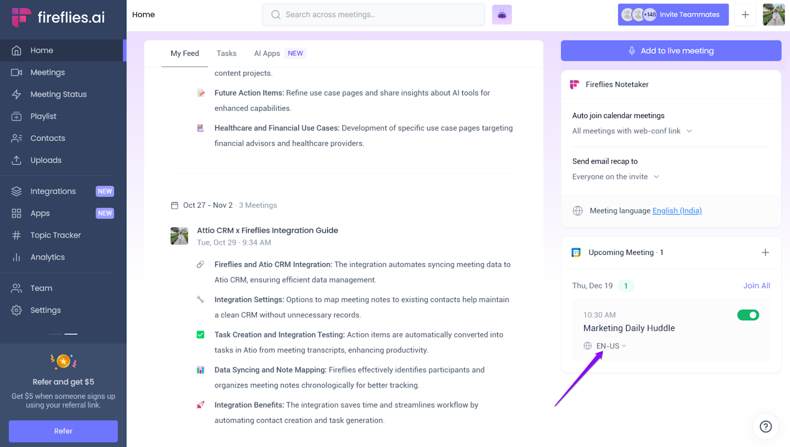The width and height of the screenshot is (790, 447).
Task: Click the fireflies.ai logo
Action: [58, 17]
